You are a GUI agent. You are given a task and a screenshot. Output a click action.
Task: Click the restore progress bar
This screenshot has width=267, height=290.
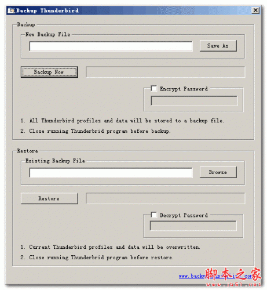pyautogui.click(x=166, y=198)
